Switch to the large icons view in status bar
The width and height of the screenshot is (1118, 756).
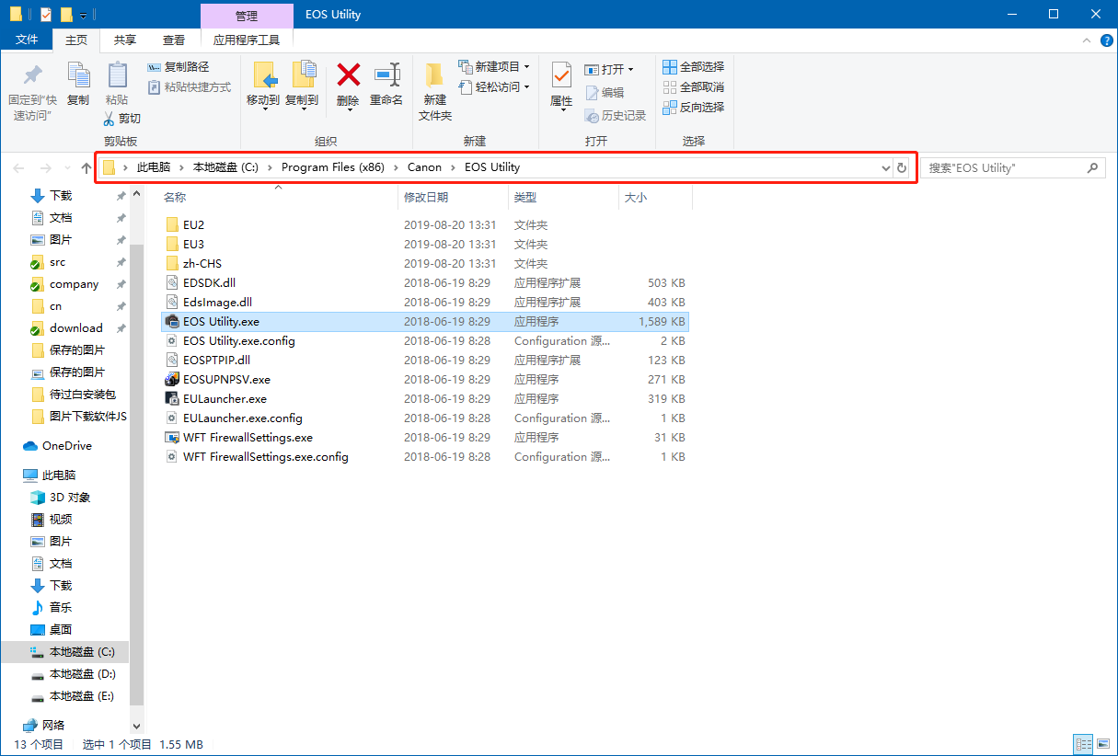coord(1103,744)
